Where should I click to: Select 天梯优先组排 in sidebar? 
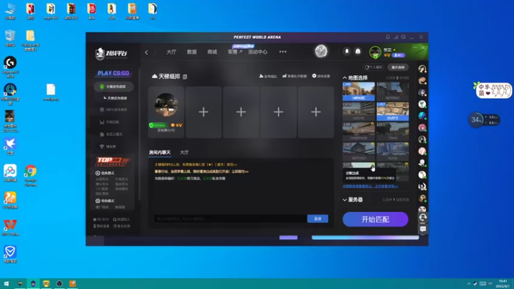114,87
